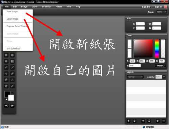Screen dimensions: 169x129
Task: Choose Capture From Webcam menu entry
Action: coord(18,26)
